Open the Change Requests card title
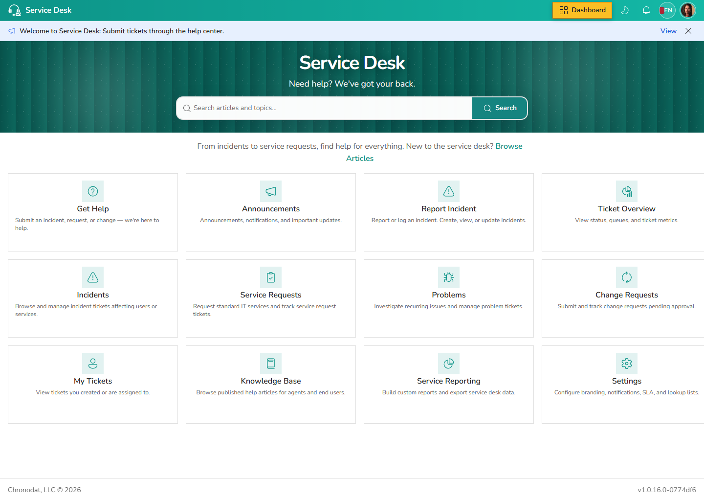Image resolution: width=704 pixels, height=501 pixels. click(627, 295)
